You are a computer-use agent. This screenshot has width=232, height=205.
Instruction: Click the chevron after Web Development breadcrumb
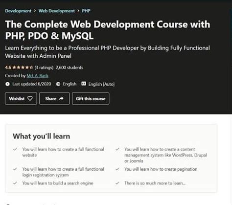[x=78, y=11]
